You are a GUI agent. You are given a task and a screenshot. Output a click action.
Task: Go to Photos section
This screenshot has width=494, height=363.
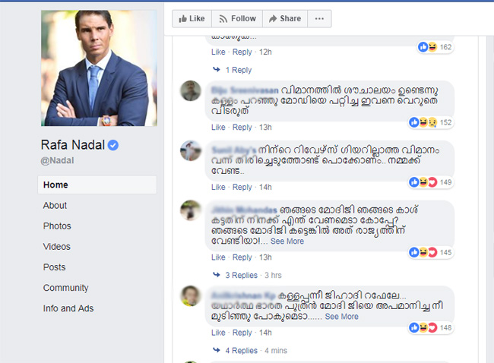tap(57, 226)
